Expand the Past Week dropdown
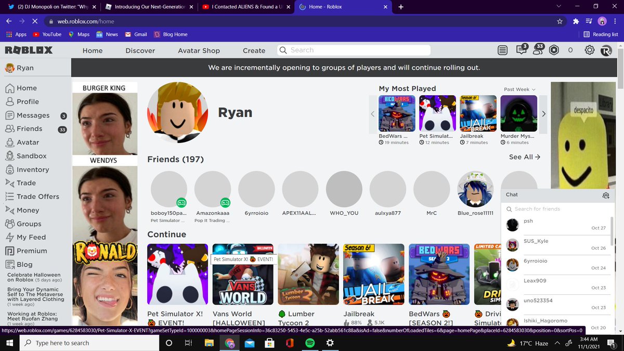The width and height of the screenshot is (624, 351). click(519, 89)
